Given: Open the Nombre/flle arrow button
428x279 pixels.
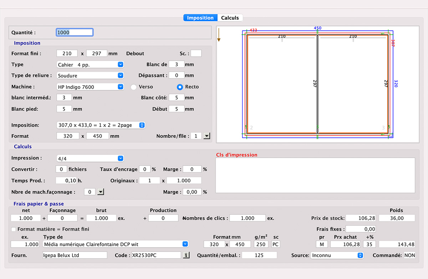Looking at the screenshot, I should (207, 136).
